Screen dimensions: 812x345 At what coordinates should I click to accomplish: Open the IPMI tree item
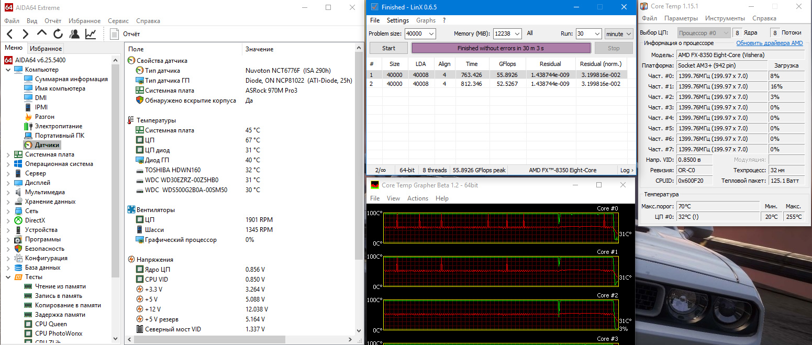pos(41,107)
